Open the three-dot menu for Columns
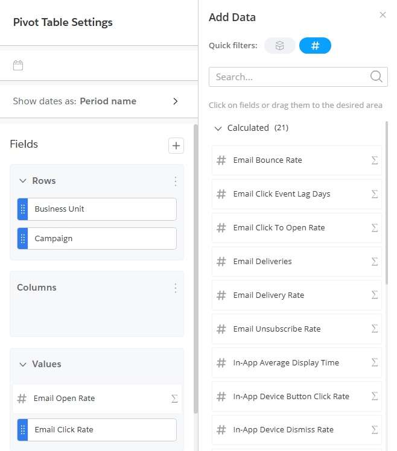 click(x=175, y=288)
